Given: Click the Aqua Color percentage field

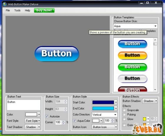Looking at the screenshot, I should tap(107, 121).
